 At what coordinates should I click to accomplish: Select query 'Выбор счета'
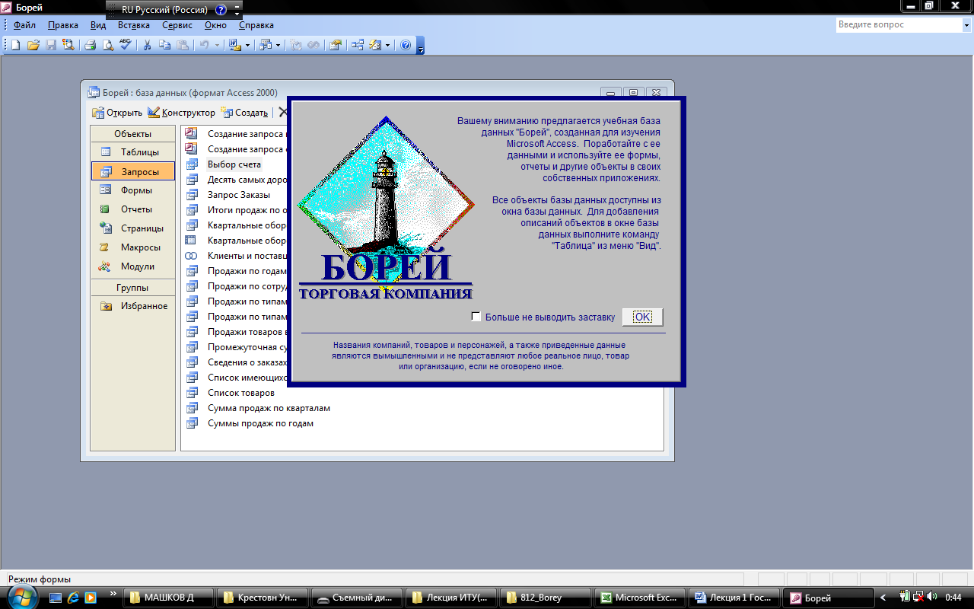tap(234, 164)
